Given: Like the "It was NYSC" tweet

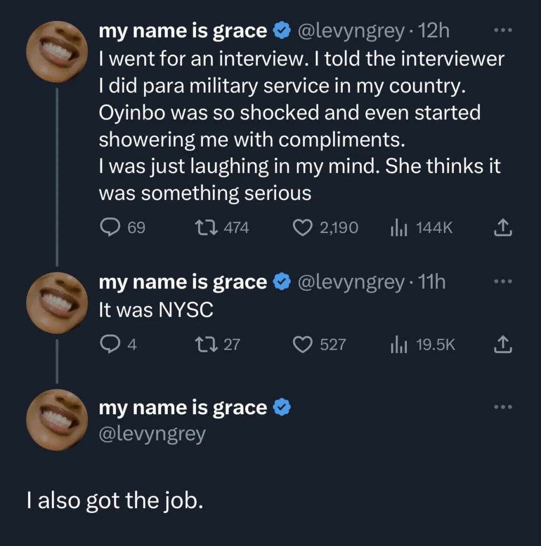Looking at the screenshot, I should click(303, 345).
